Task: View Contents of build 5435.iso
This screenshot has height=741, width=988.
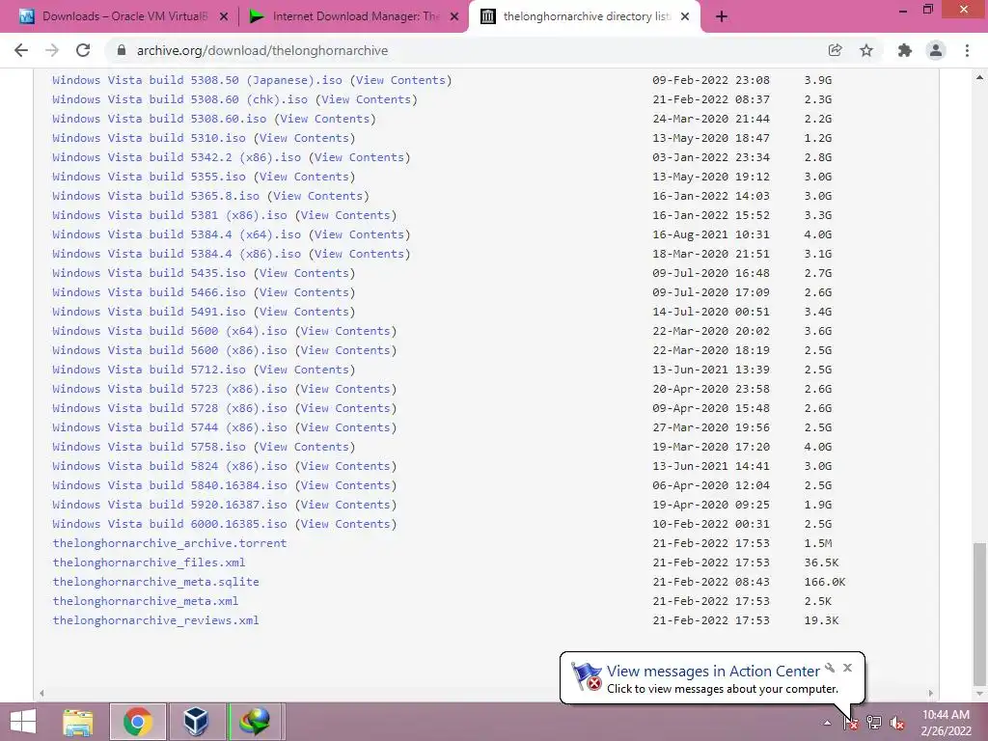Action: point(304,273)
